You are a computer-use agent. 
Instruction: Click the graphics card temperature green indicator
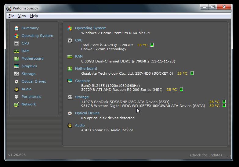coord(181,89)
